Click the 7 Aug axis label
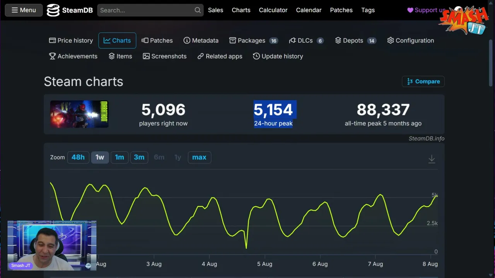This screenshot has height=278, width=495. tap(375, 264)
